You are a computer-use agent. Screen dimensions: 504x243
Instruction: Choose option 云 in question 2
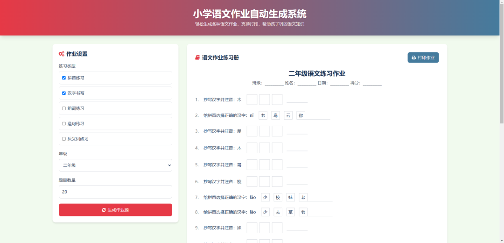pyautogui.click(x=288, y=115)
